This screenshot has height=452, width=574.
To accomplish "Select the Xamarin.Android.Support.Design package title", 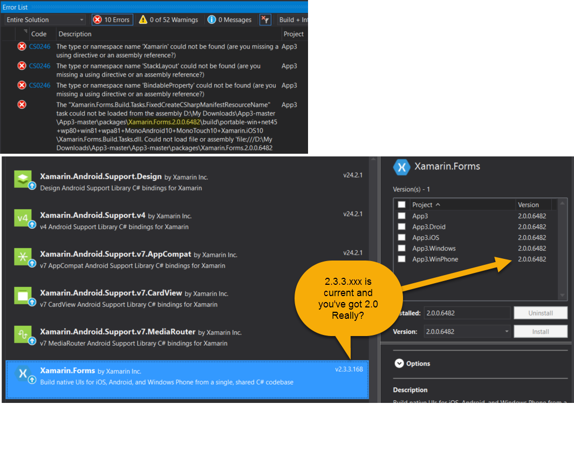I will pos(101,176).
